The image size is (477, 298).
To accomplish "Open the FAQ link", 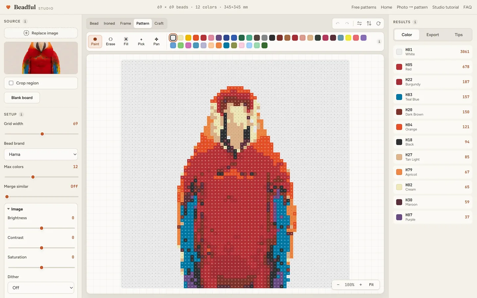I will coord(467,7).
